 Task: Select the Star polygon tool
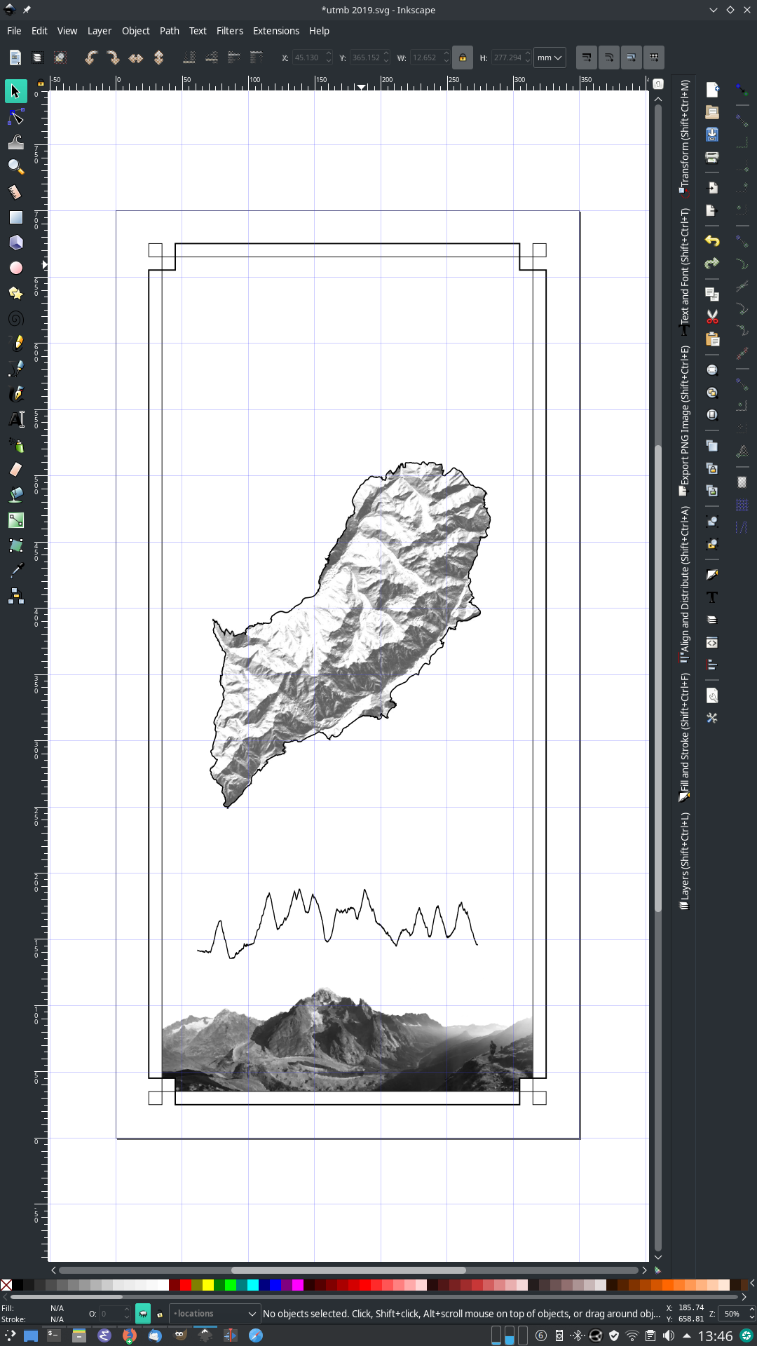tap(15, 293)
